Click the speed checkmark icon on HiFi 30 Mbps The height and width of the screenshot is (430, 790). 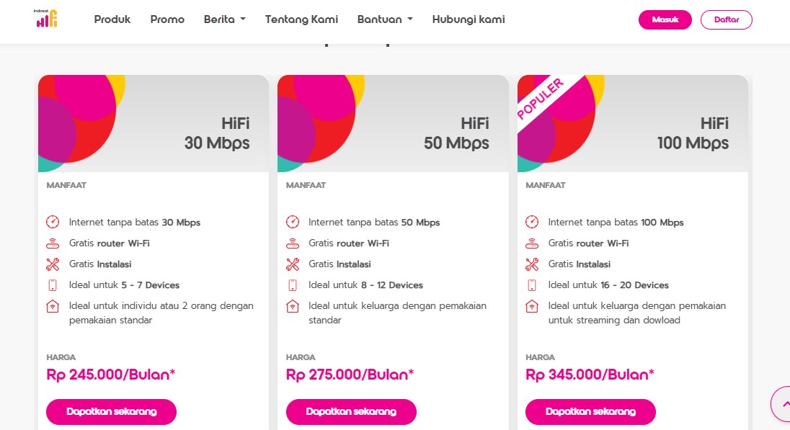(x=53, y=222)
